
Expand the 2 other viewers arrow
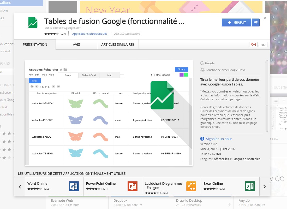coord(152,75)
